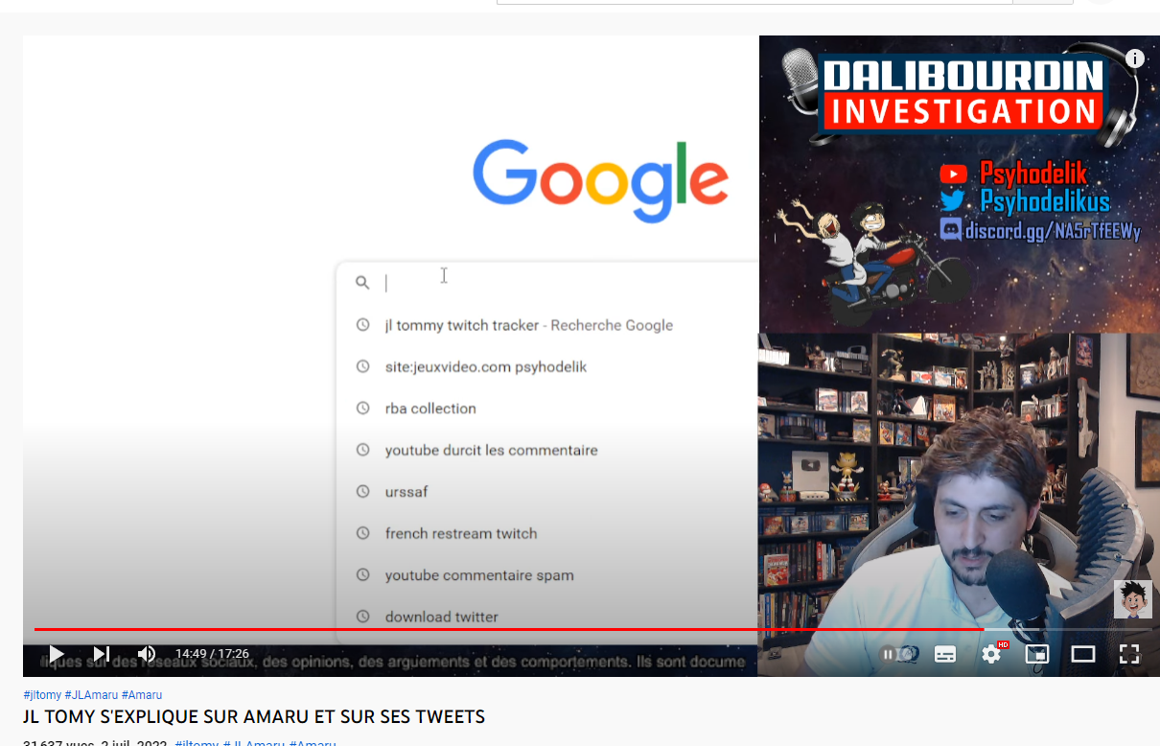The height and width of the screenshot is (746, 1160).
Task: Open the HD settings gear menu
Action: click(x=992, y=654)
